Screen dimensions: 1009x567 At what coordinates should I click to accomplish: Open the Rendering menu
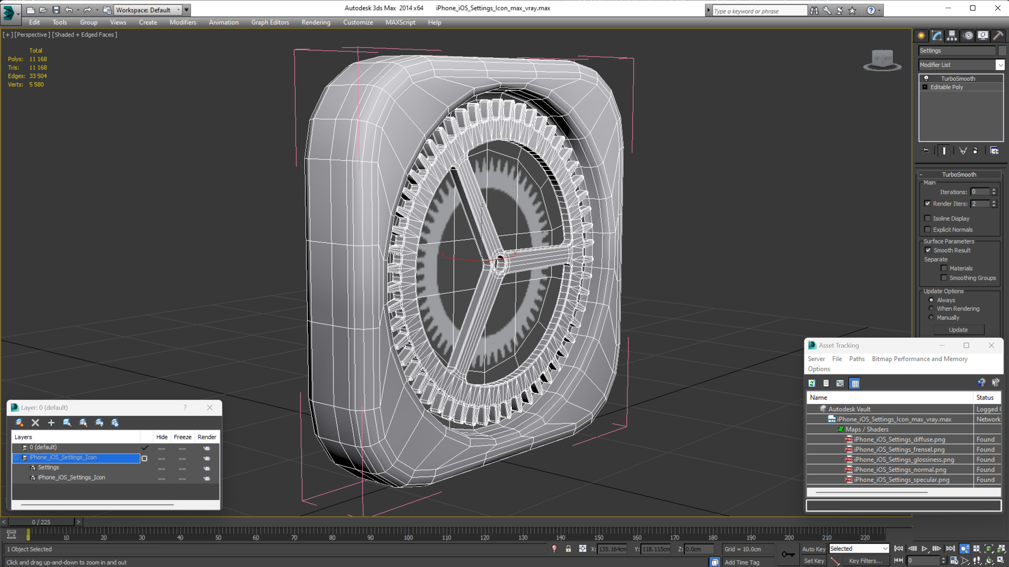316,22
